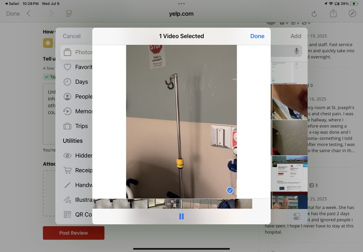This screenshot has height=252, width=363.
Task: Open the People album icon
Action: click(68, 97)
